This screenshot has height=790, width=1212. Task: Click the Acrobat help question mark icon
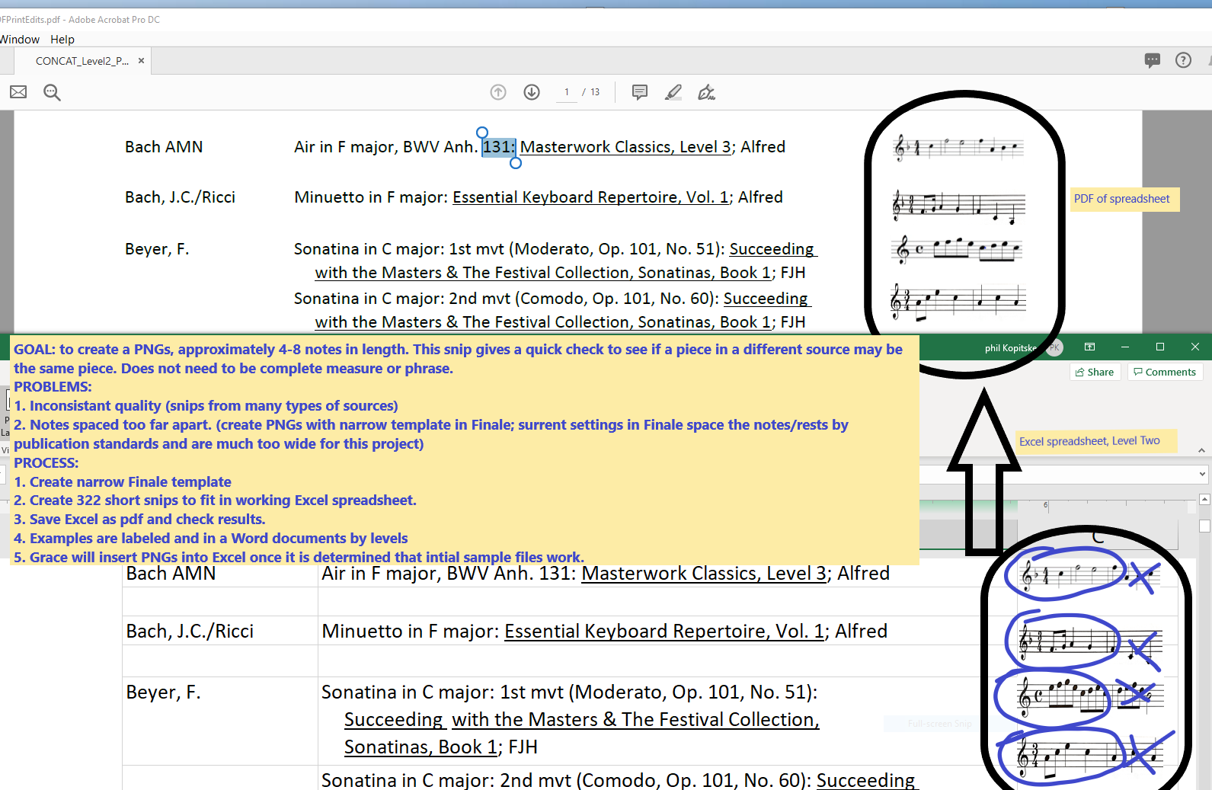click(x=1183, y=60)
